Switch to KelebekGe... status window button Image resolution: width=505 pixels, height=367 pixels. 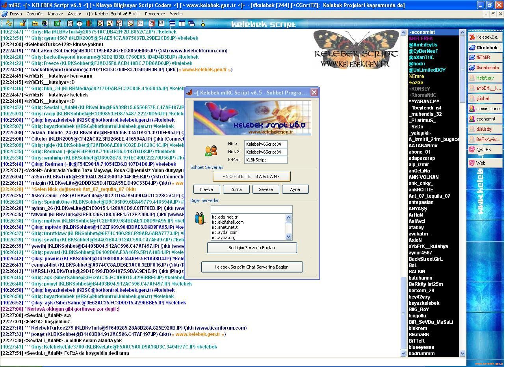pyautogui.click(x=485, y=37)
